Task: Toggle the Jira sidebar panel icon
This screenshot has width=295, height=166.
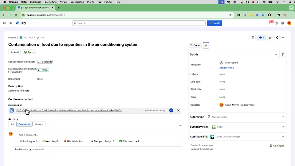Action: (x=5, y=23)
